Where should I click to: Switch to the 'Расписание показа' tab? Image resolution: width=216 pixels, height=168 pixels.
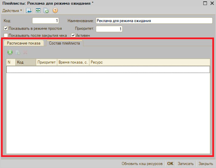tap(24, 43)
